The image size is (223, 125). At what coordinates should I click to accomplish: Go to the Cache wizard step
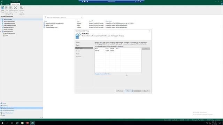coord(78,45)
